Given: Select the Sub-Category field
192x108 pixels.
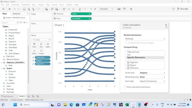Looking at the screenshot, I should click(x=14, y=53).
